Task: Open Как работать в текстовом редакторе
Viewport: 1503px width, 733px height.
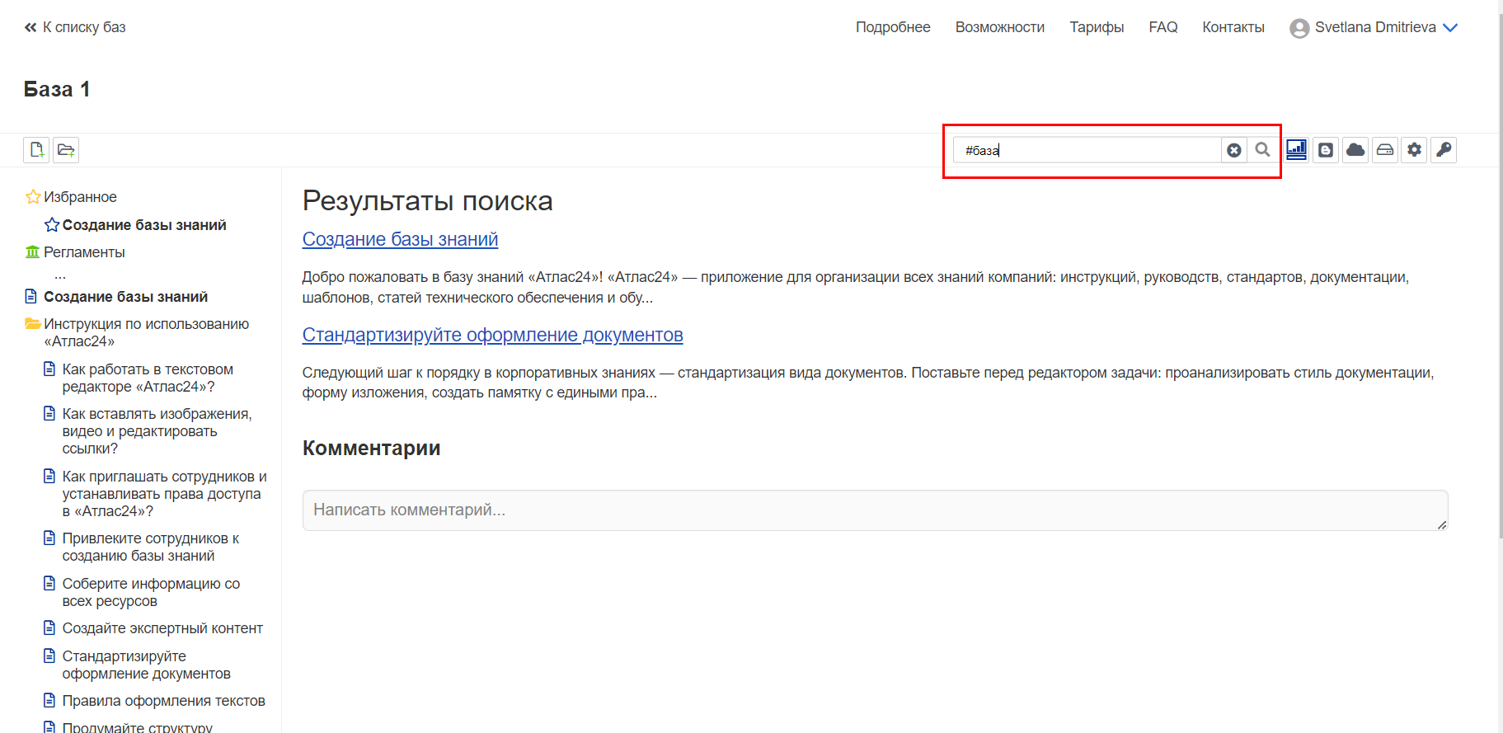Action: (x=148, y=378)
